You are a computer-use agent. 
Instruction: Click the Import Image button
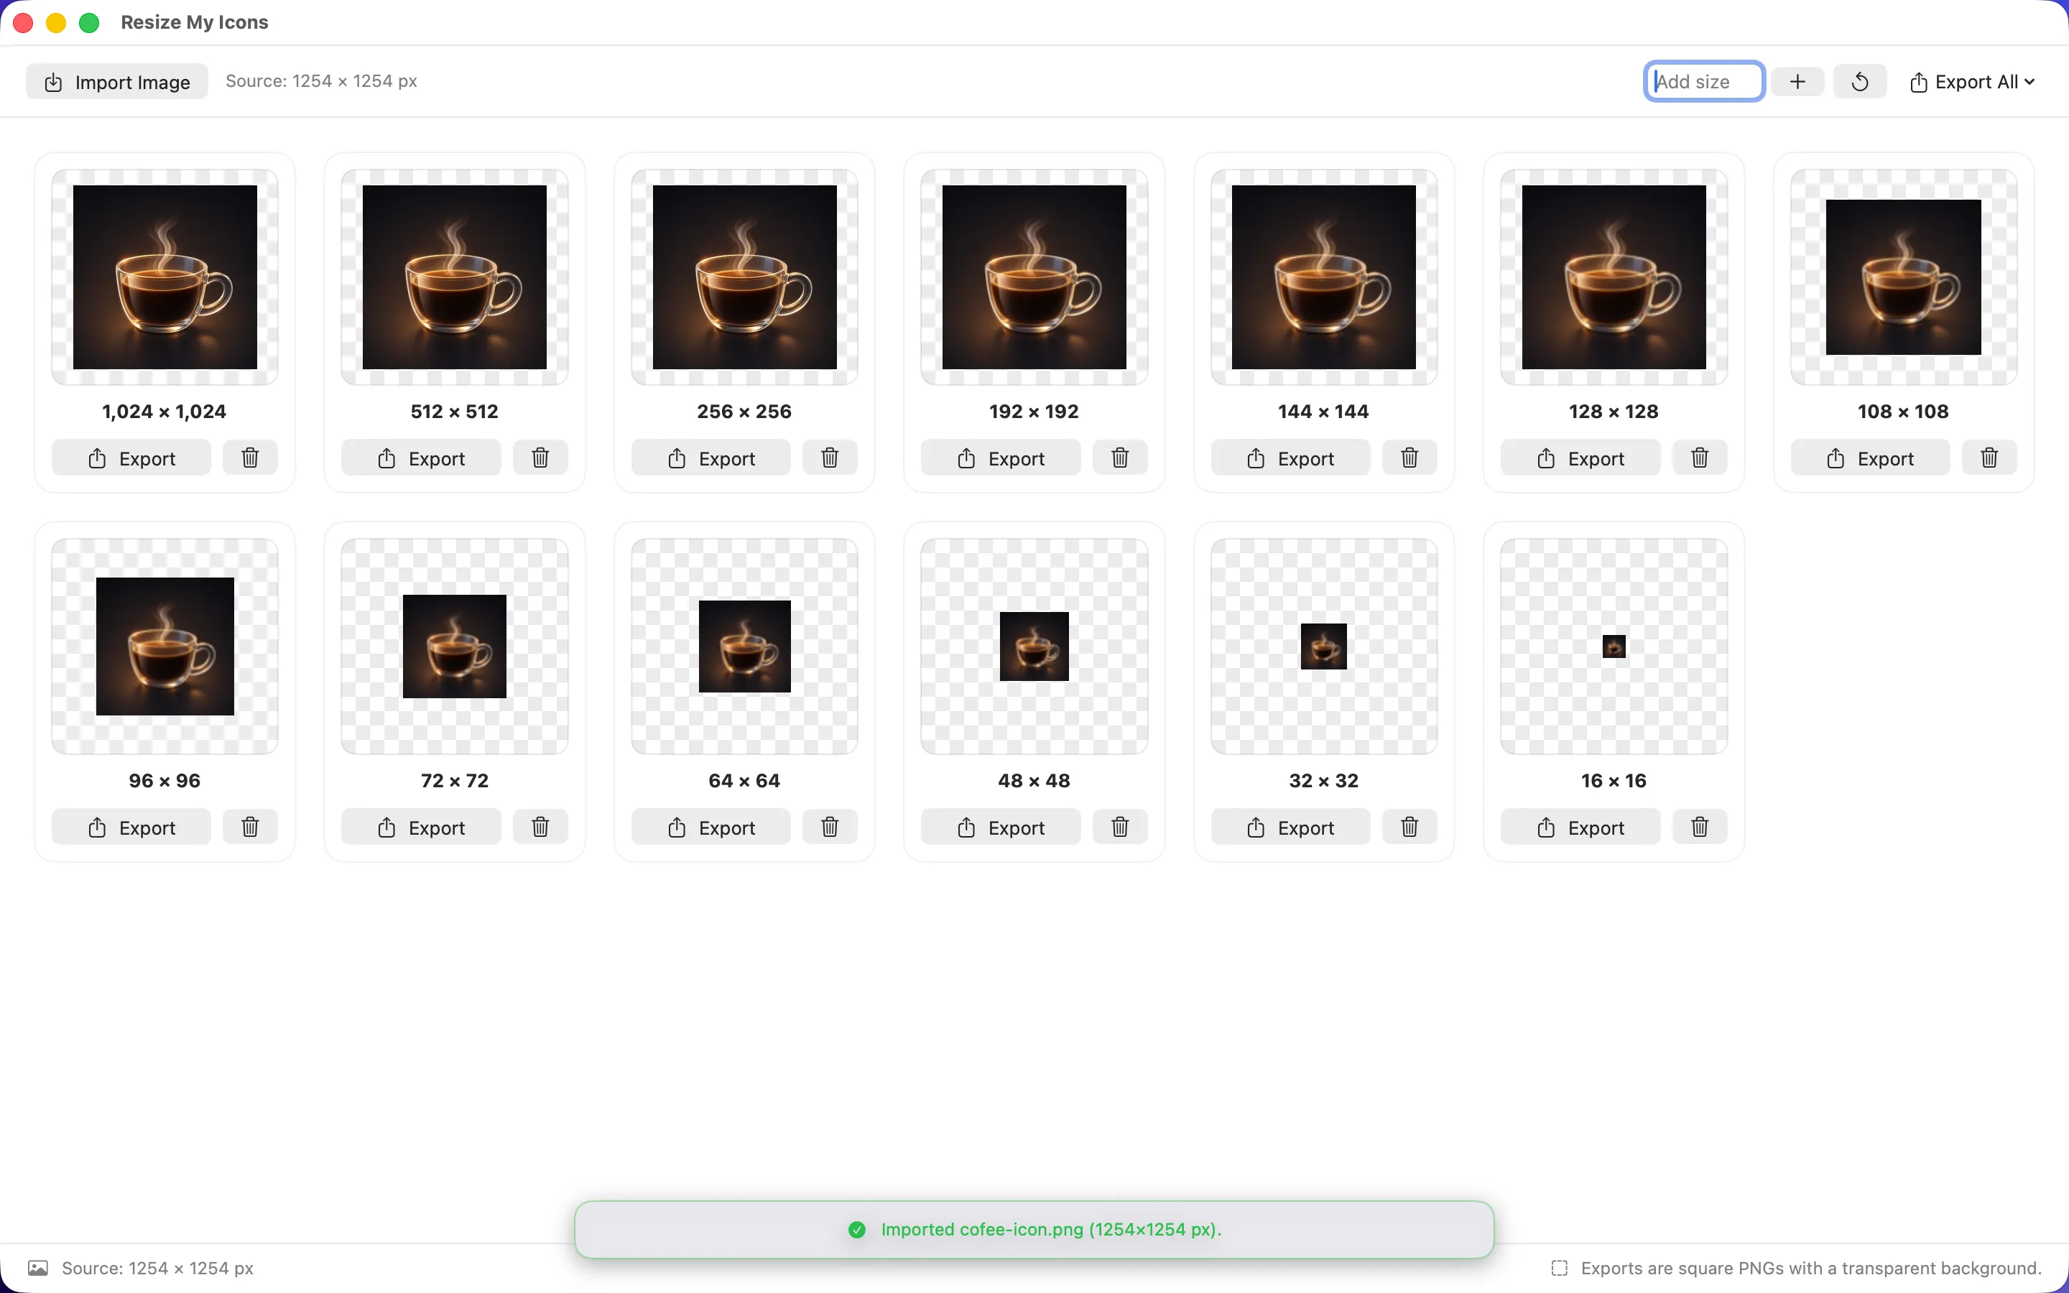117,81
